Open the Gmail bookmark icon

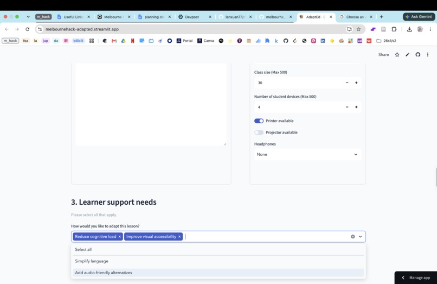coord(114,41)
